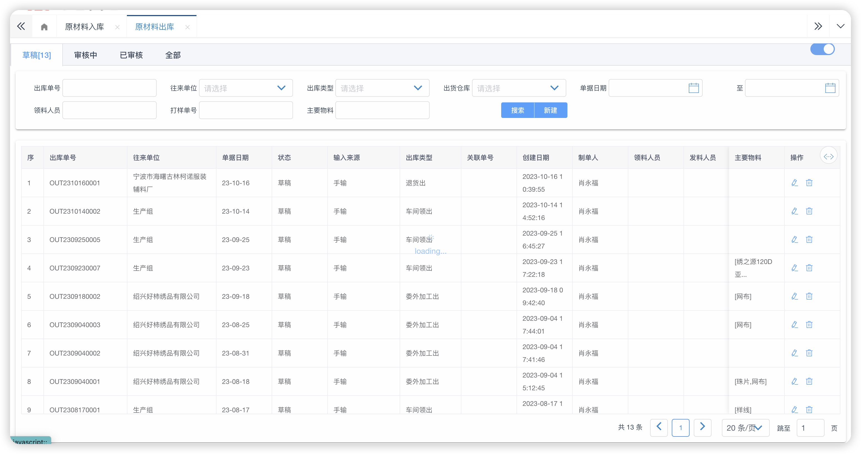Screen dimensions: 861x454
Task: Click the 打样单号 input field
Action: coord(246,110)
